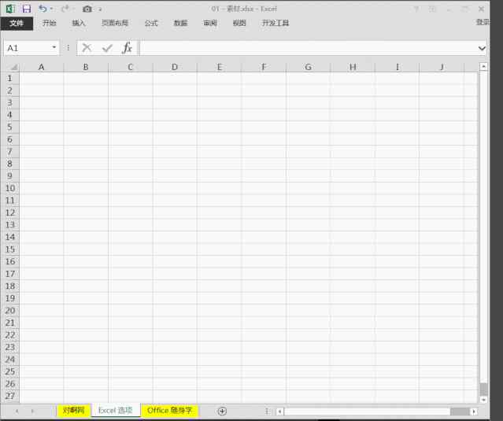Select row 15 header

(x=10, y=249)
